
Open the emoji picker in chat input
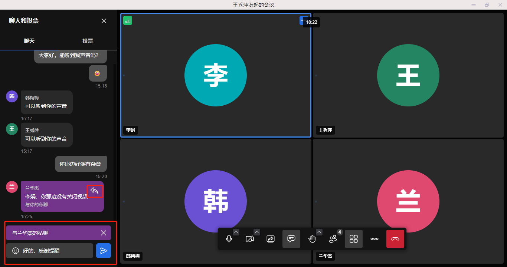[x=16, y=251]
